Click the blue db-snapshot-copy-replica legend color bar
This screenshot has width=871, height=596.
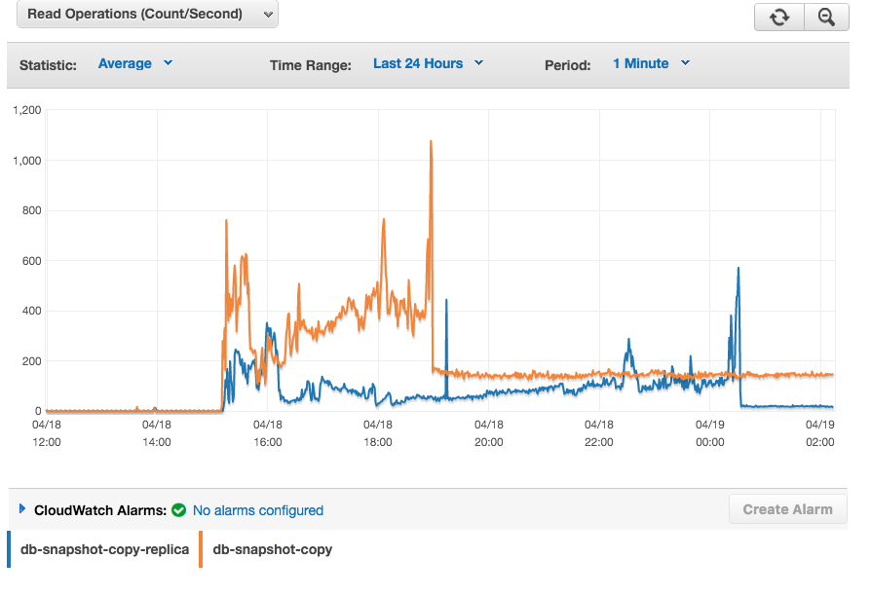point(9,549)
